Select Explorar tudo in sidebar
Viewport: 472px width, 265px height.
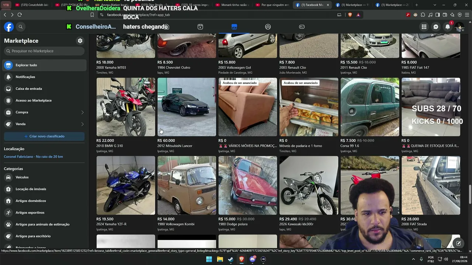tap(44, 65)
